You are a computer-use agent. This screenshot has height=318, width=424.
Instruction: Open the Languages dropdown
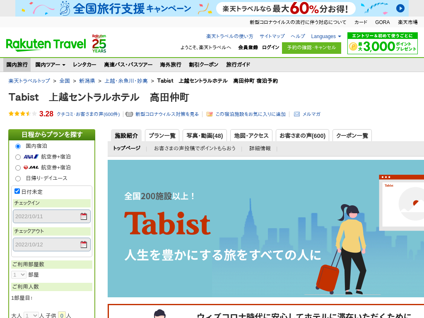click(x=326, y=36)
